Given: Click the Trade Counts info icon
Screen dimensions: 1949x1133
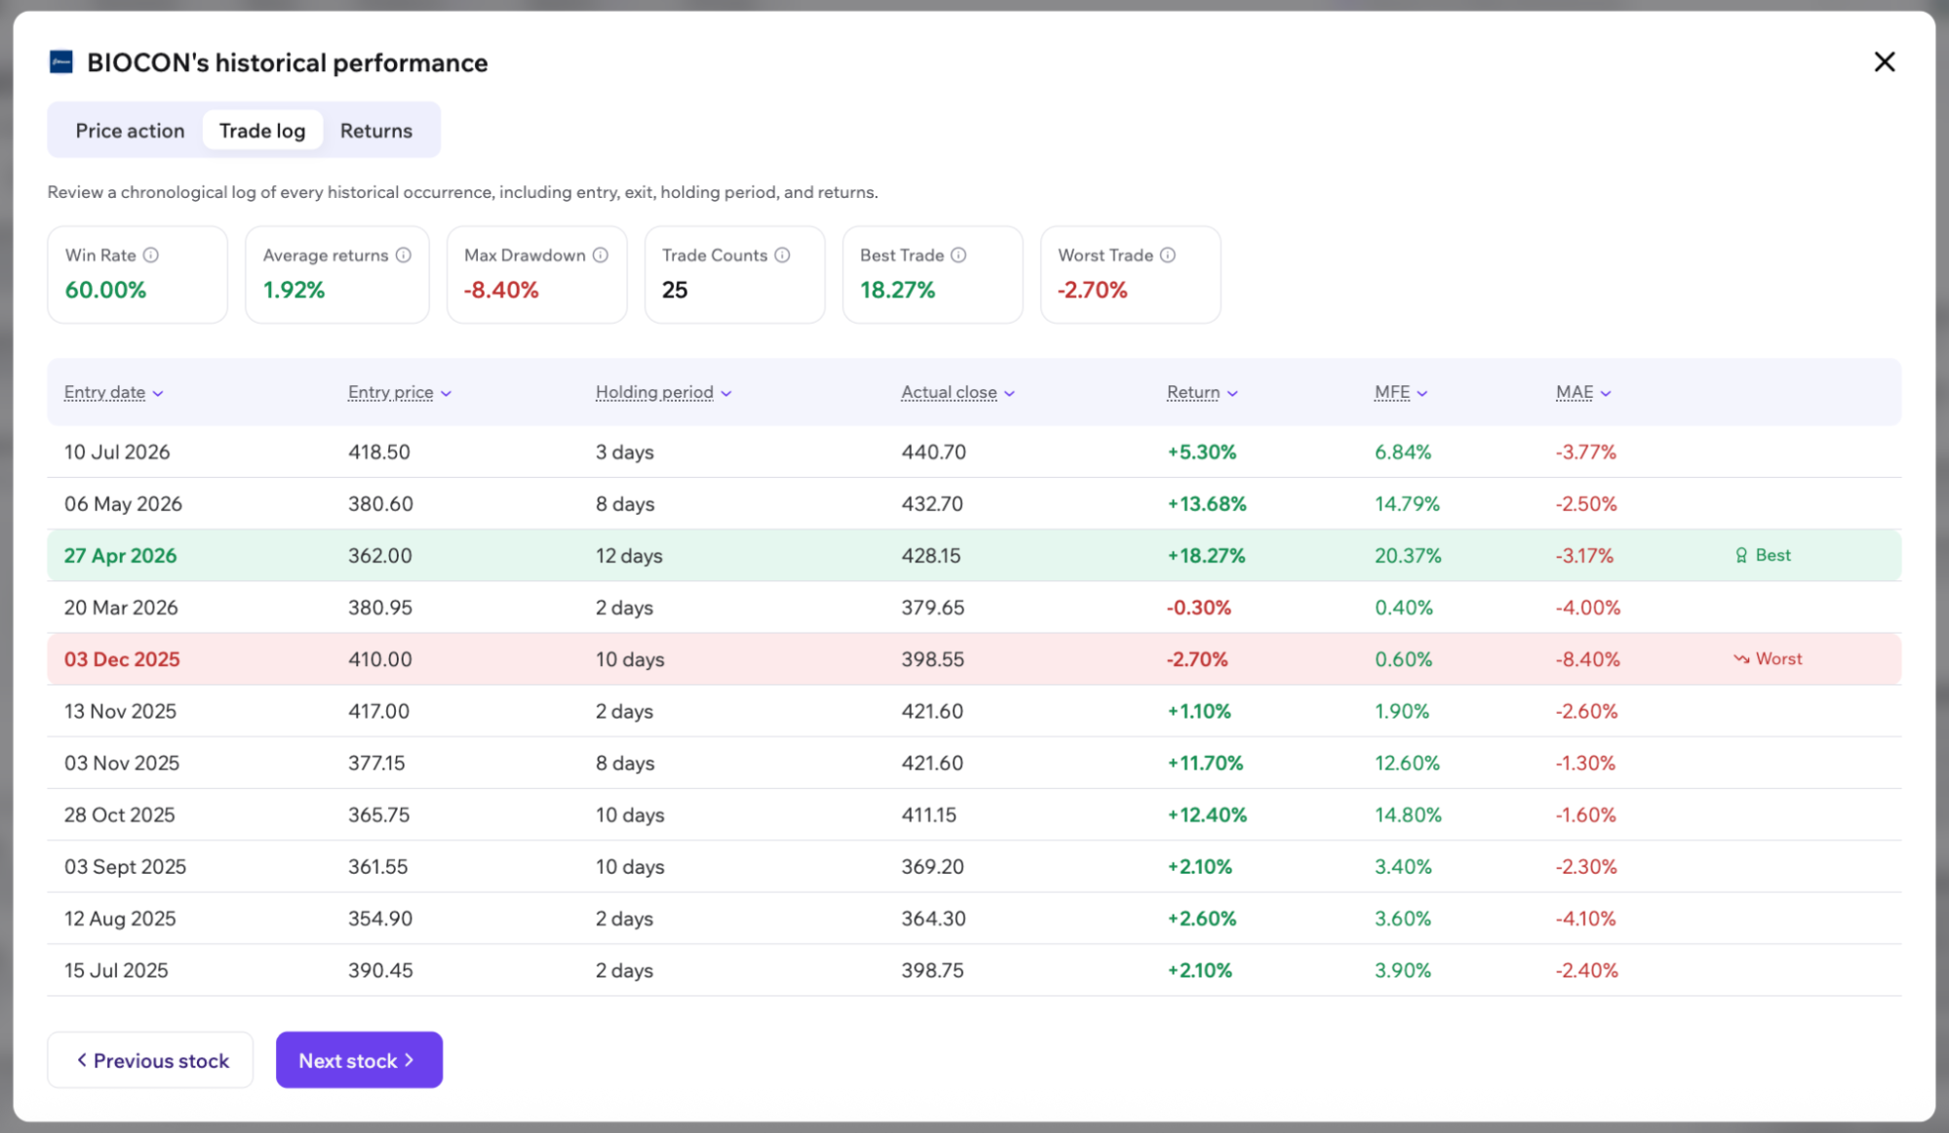Looking at the screenshot, I should point(782,255).
